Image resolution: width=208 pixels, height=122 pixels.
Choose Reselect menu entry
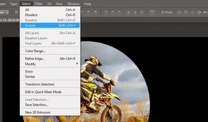point(50,20)
